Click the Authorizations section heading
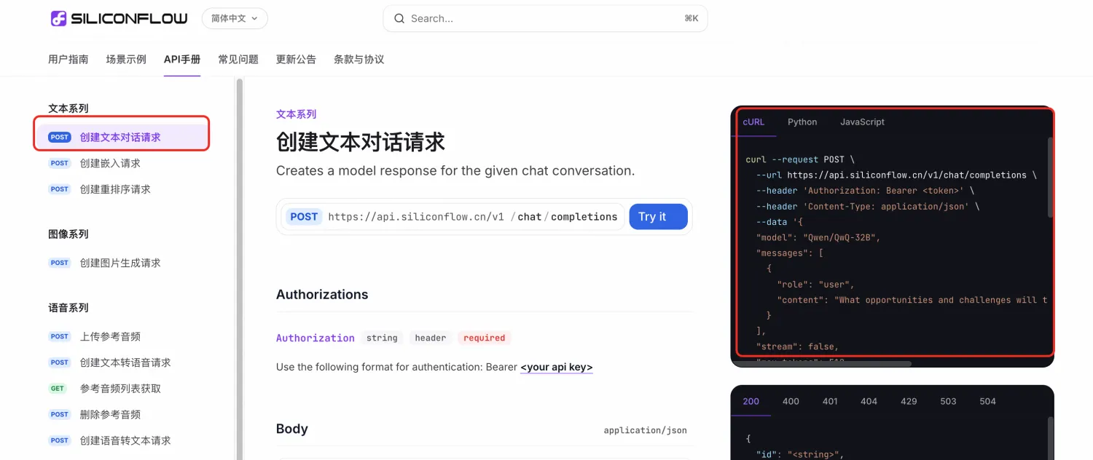 click(x=322, y=295)
